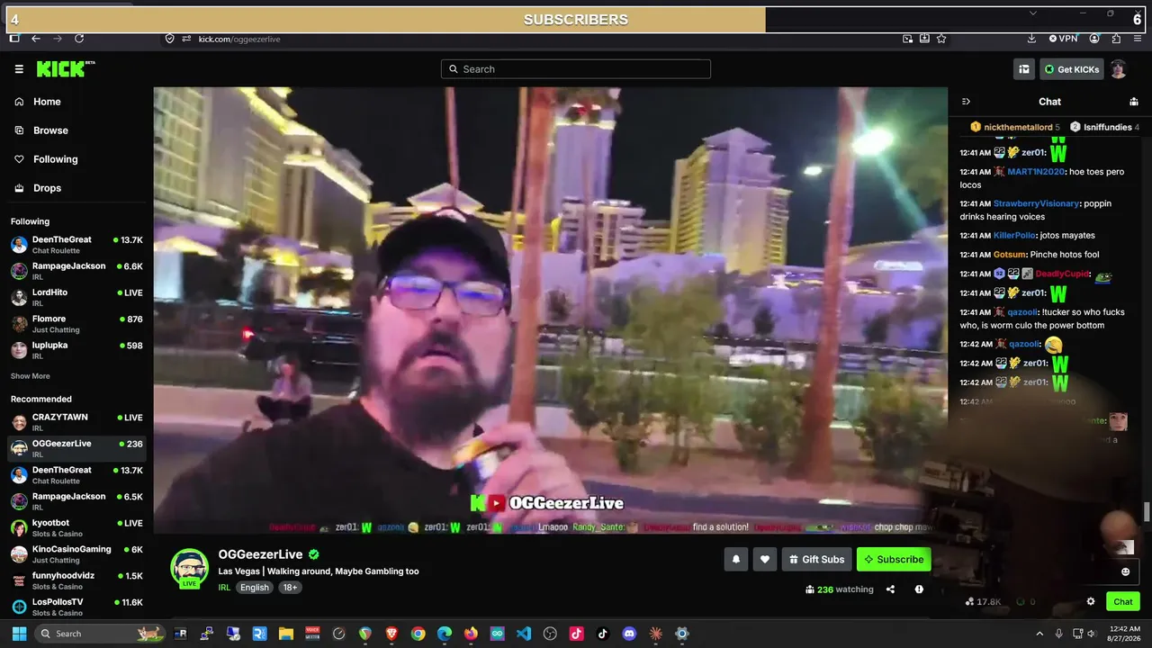Image resolution: width=1152 pixels, height=648 pixels.
Task: Click the page vertical scrollbar
Action: (1147, 512)
